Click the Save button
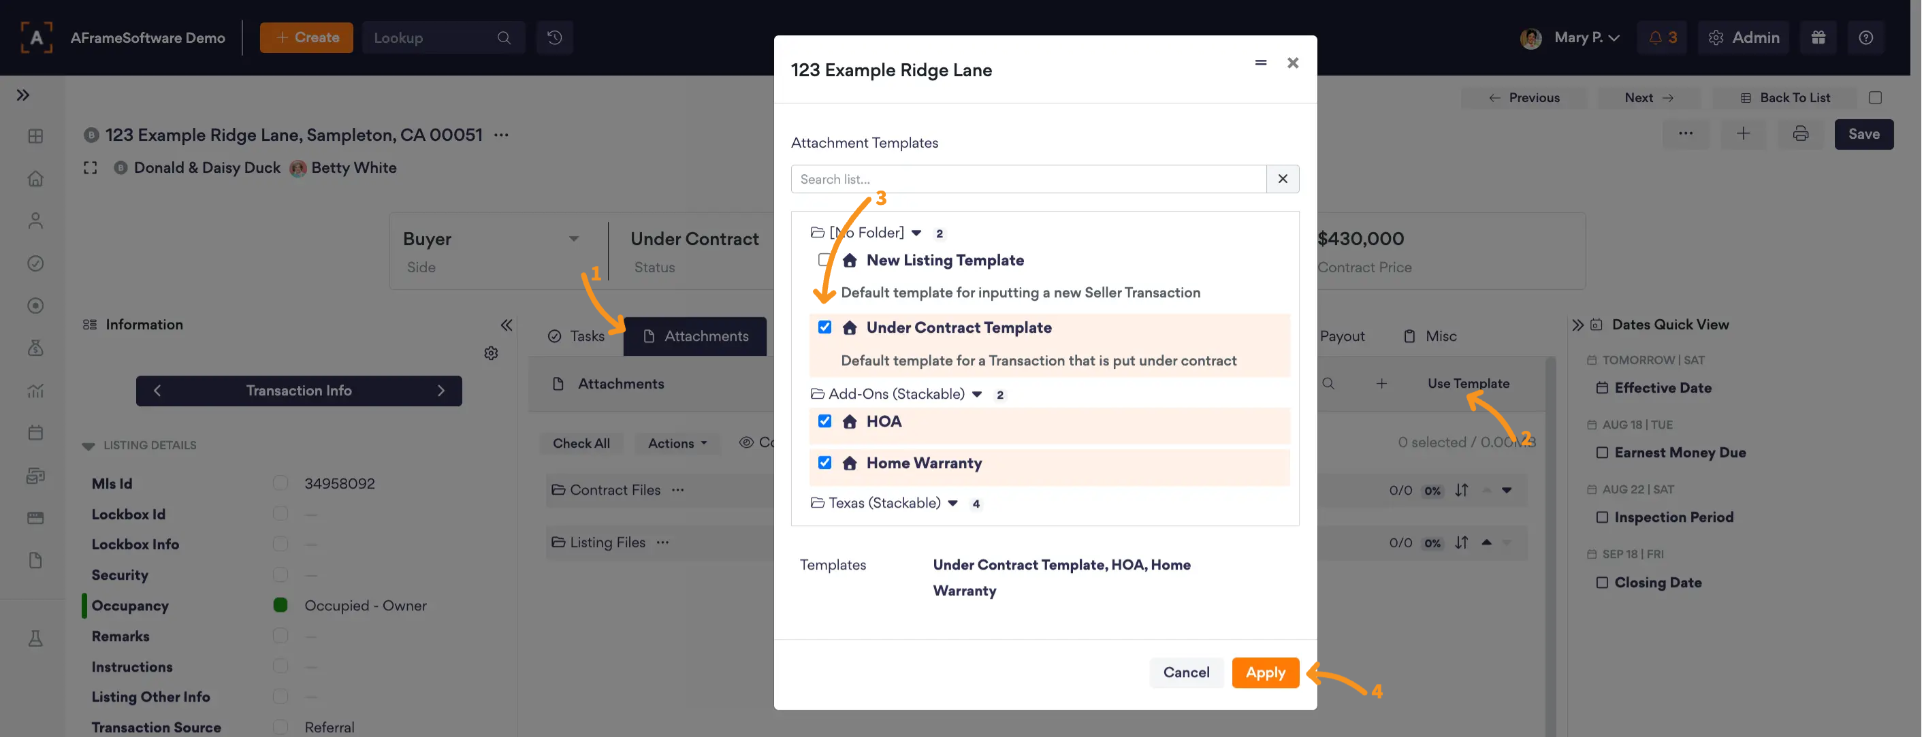 pyautogui.click(x=1863, y=135)
